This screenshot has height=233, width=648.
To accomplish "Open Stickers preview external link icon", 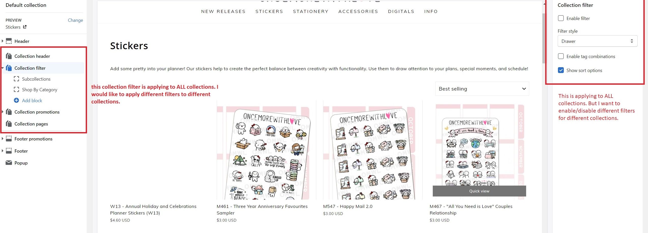I will (x=25, y=27).
